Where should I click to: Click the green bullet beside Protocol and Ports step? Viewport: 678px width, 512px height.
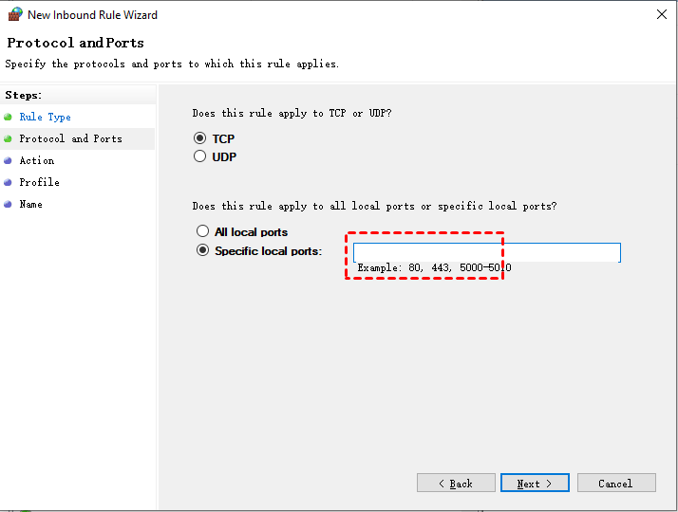tap(8, 139)
